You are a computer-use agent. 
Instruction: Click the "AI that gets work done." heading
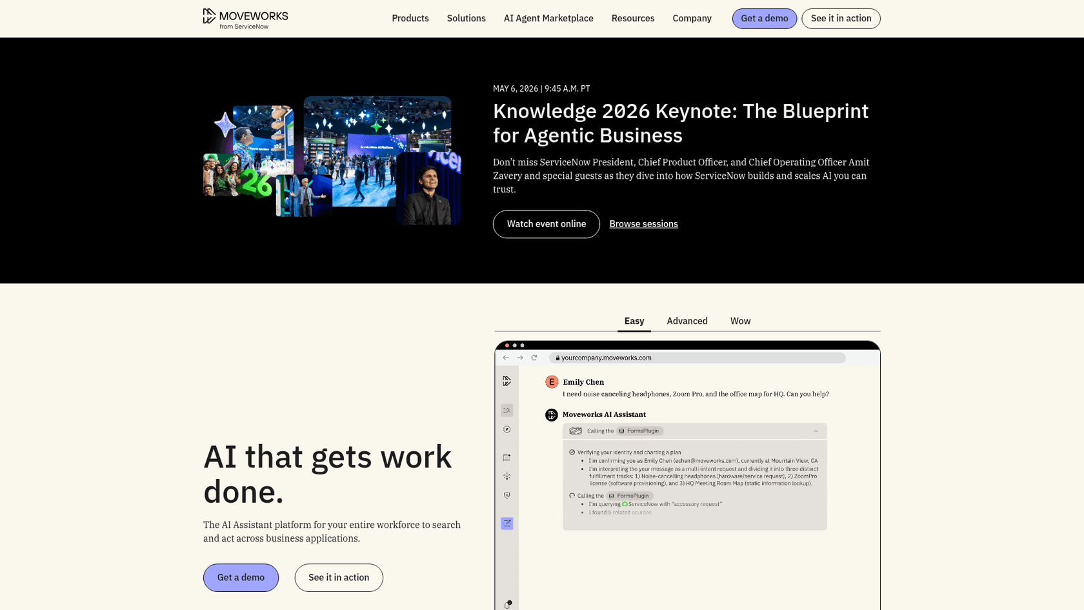[x=328, y=474]
